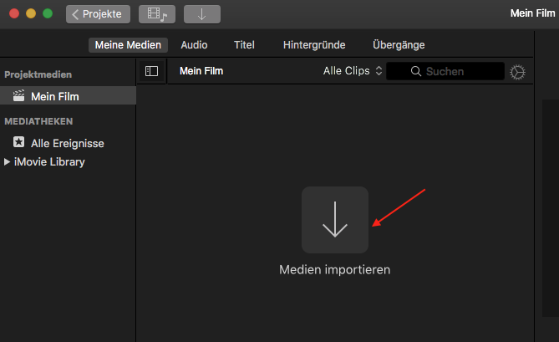The image size is (559, 342).
Task: Expand the iMovie Library disclosure triangle
Action: point(7,161)
